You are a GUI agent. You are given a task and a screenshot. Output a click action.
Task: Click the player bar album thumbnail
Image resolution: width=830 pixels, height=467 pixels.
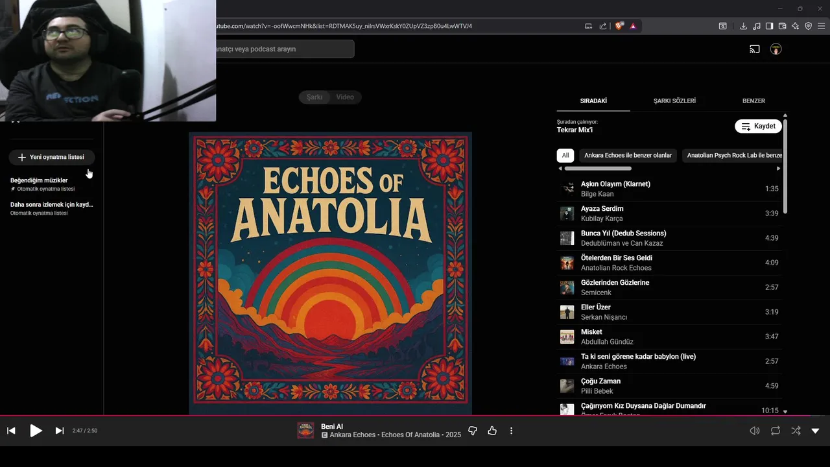coord(305,431)
